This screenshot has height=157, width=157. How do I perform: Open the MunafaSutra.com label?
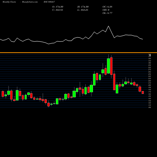point(30,2)
